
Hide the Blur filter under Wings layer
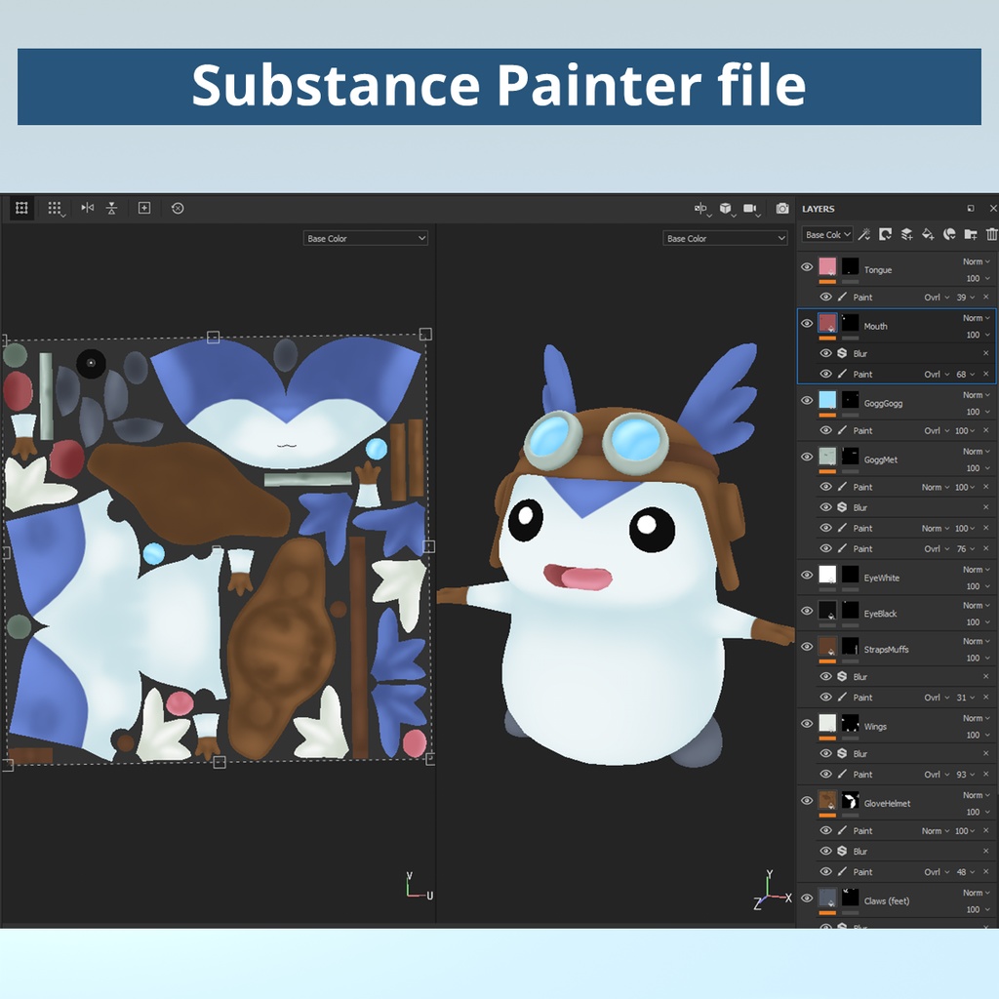click(x=825, y=753)
